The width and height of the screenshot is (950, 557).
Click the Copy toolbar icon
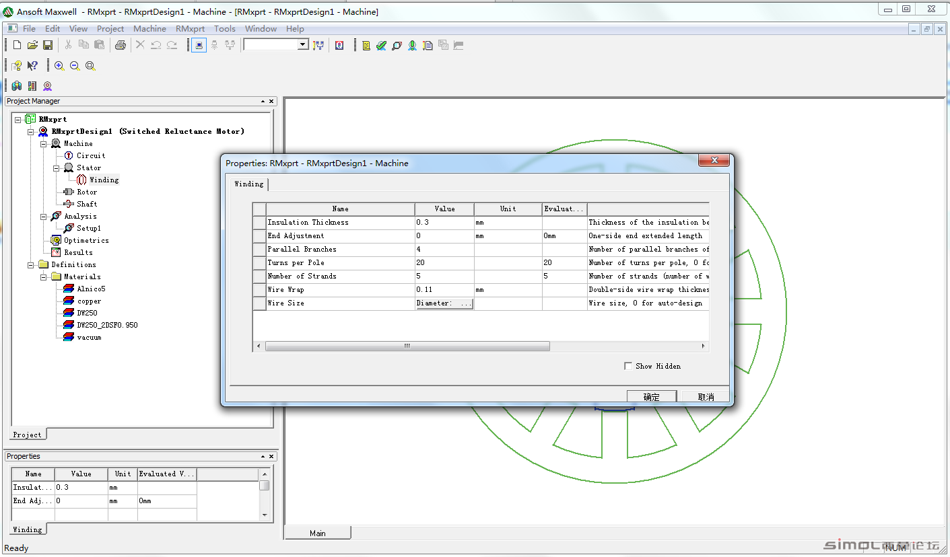click(x=83, y=45)
